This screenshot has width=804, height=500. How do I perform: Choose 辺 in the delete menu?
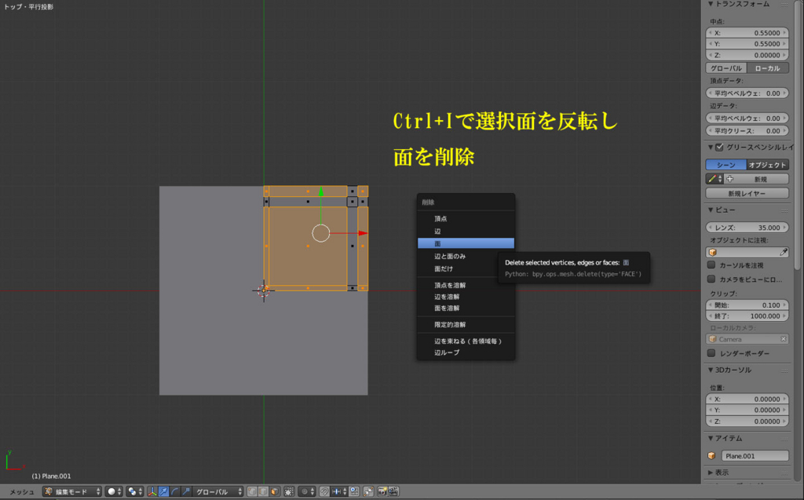pos(466,232)
